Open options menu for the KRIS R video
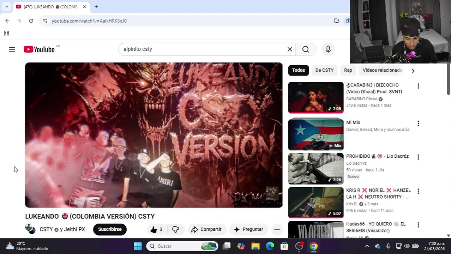This screenshot has width=451, height=254. pyautogui.click(x=418, y=191)
